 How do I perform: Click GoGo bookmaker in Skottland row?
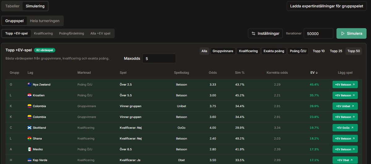click(x=181, y=128)
